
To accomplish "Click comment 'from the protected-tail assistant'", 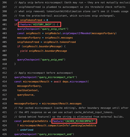I will point(65,16).
